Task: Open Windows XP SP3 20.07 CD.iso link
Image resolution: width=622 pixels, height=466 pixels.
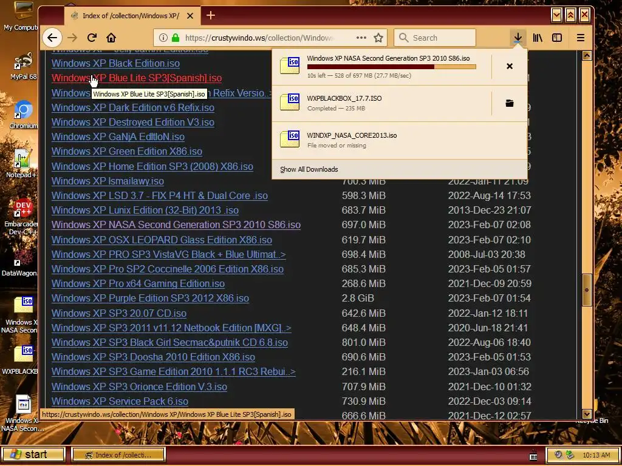Action: pyautogui.click(x=119, y=314)
